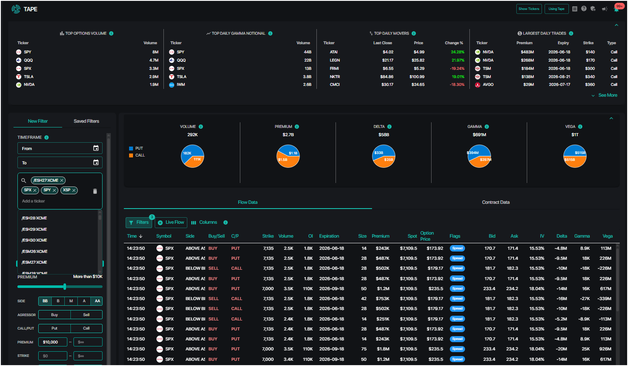The width and height of the screenshot is (628, 366).
Task: Click CALL orange legend swatch
Action: coord(131,155)
